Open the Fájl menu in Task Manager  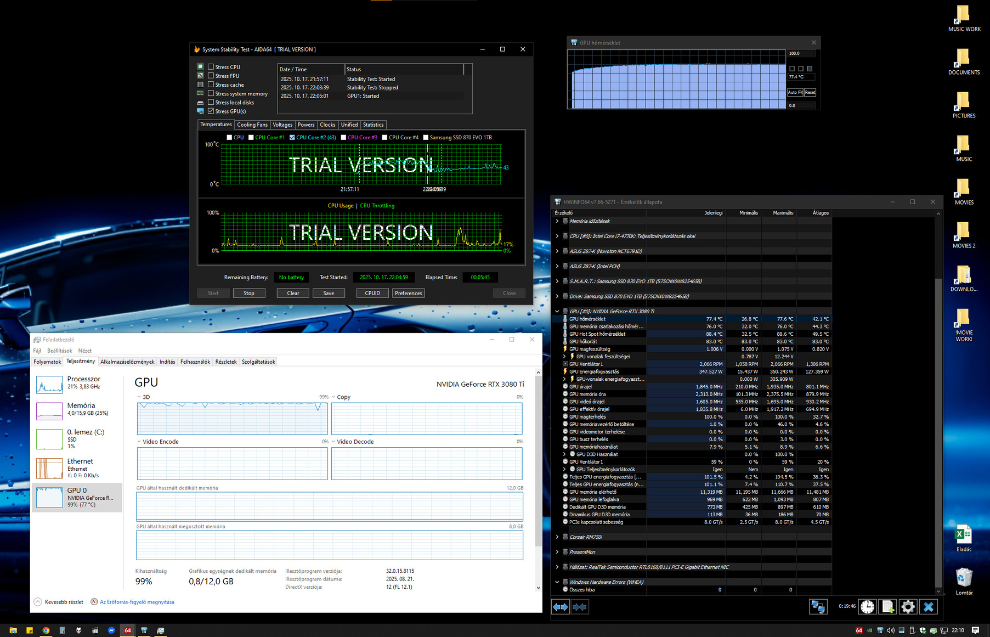[x=37, y=351]
